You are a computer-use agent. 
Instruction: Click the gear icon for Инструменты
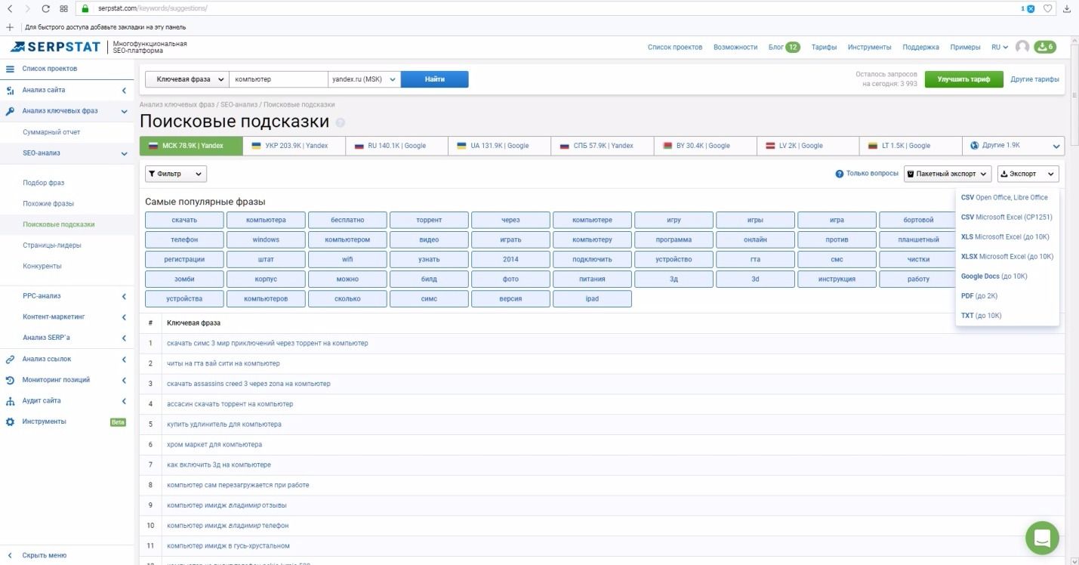click(x=10, y=421)
